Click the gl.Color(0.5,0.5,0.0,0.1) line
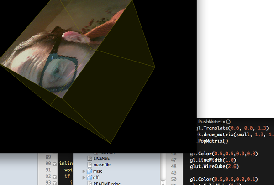 click(224, 179)
